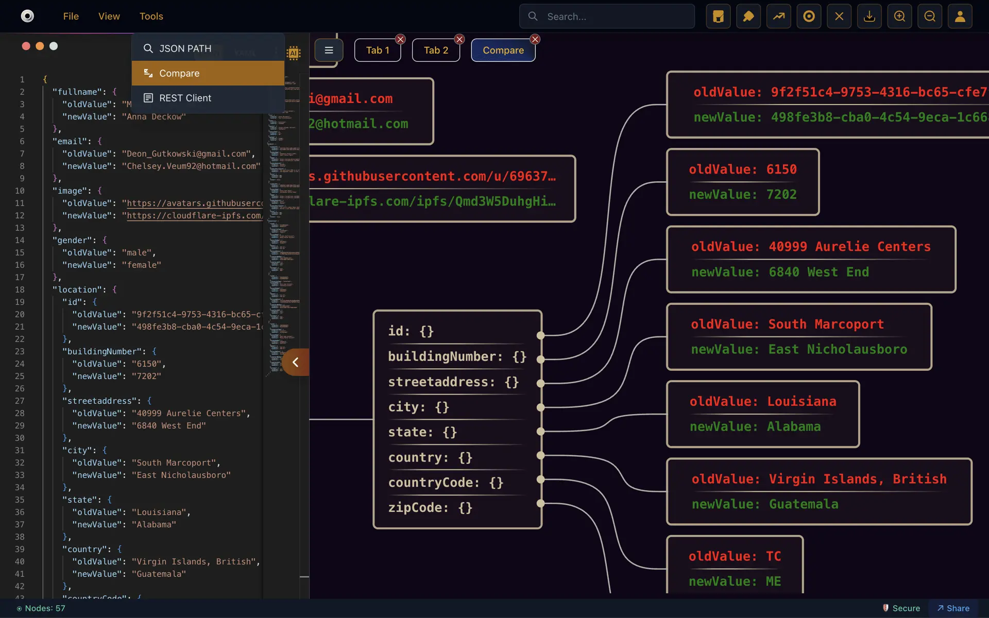This screenshot has width=989, height=618.
Task: Open the Tools menu
Action: click(151, 16)
